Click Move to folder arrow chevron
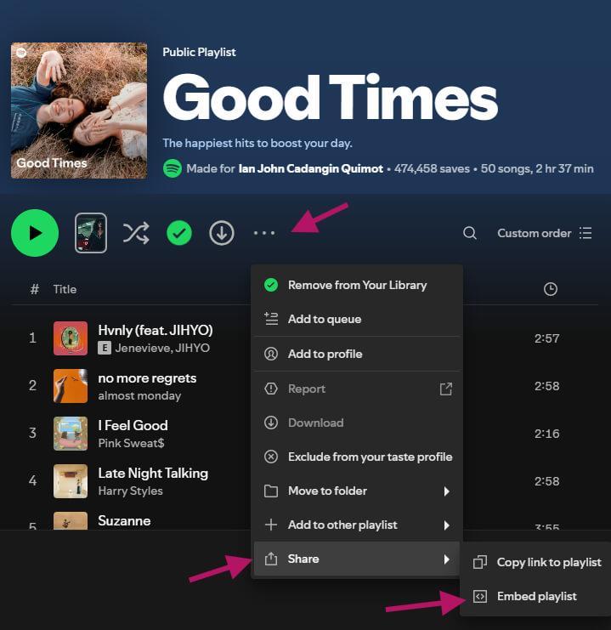 pyautogui.click(x=447, y=491)
